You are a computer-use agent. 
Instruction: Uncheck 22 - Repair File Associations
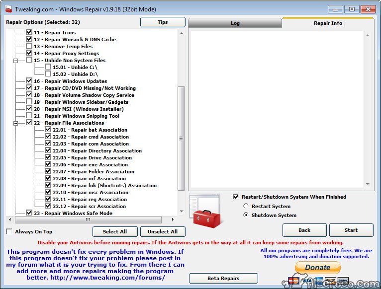(x=29, y=123)
